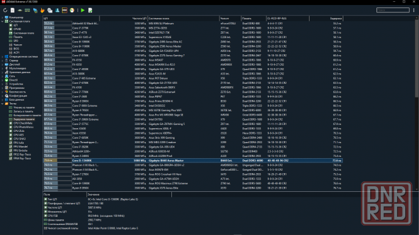Open CPU AES benchmark
Image resolution: width=419 pixels, height=235 pixels.
19,135
